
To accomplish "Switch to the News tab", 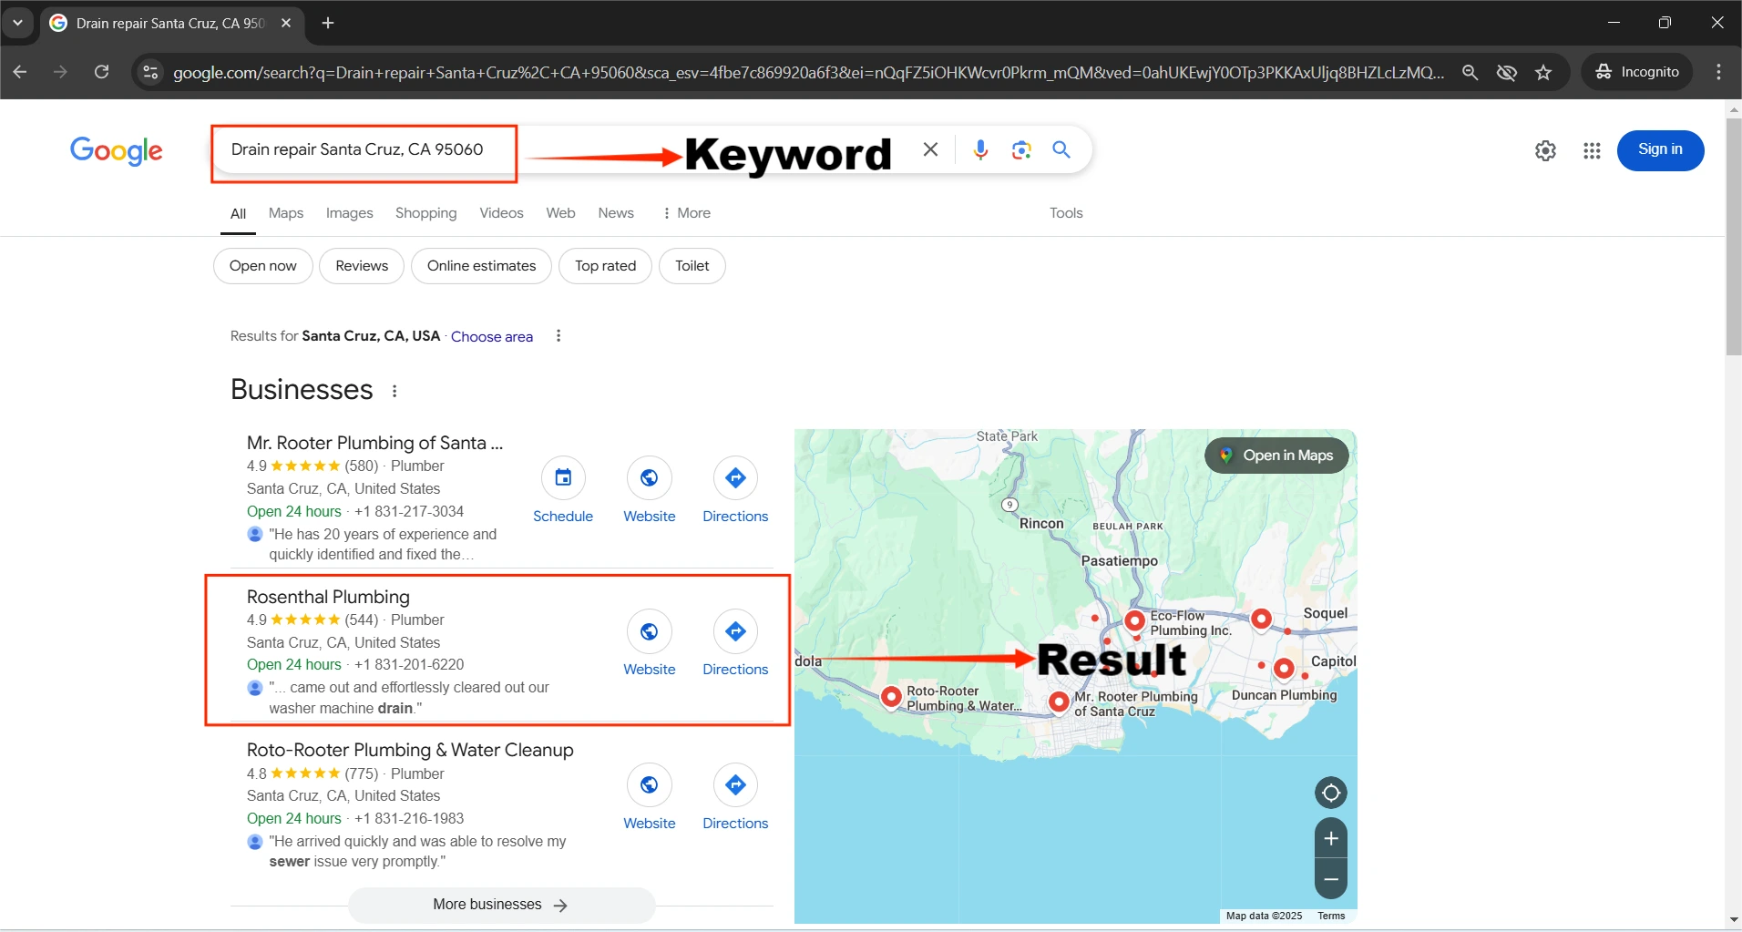I will [x=616, y=213].
